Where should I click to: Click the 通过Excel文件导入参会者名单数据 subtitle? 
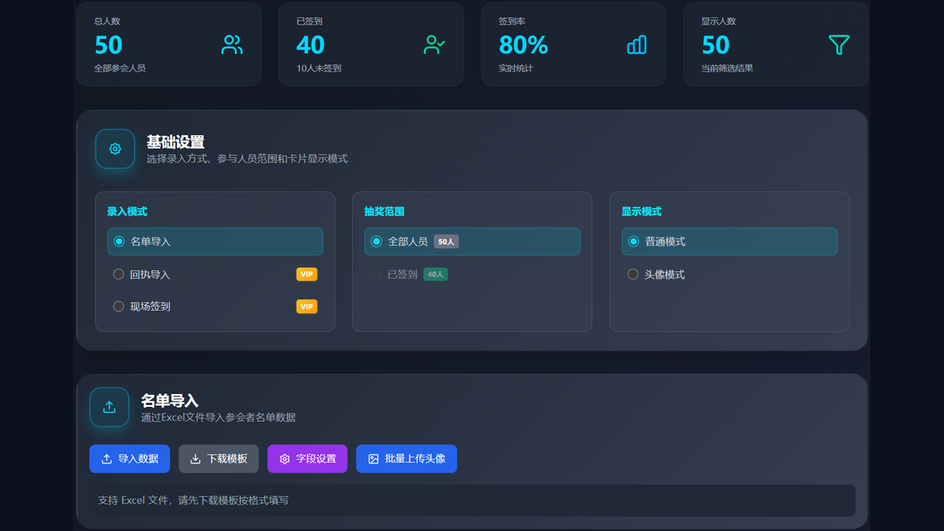point(219,418)
